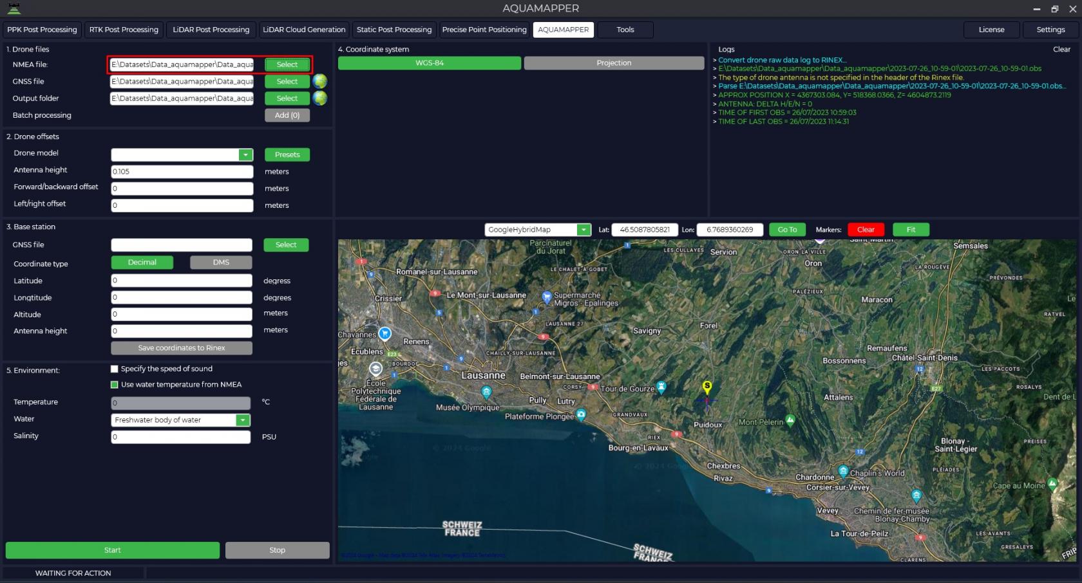Open the Drone model dropdown
Image resolution: width=1082 pixels, height=583 pixels.
[x=245, y=154]
